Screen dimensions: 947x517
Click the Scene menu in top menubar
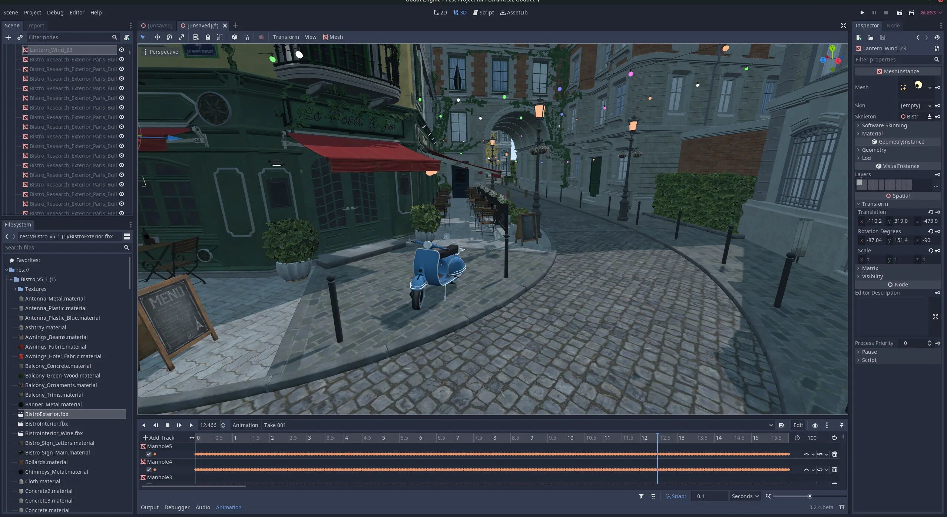(x=11, y=11)
